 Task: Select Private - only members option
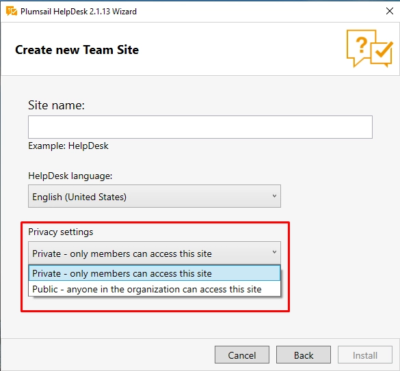click(x=155, y=273)
